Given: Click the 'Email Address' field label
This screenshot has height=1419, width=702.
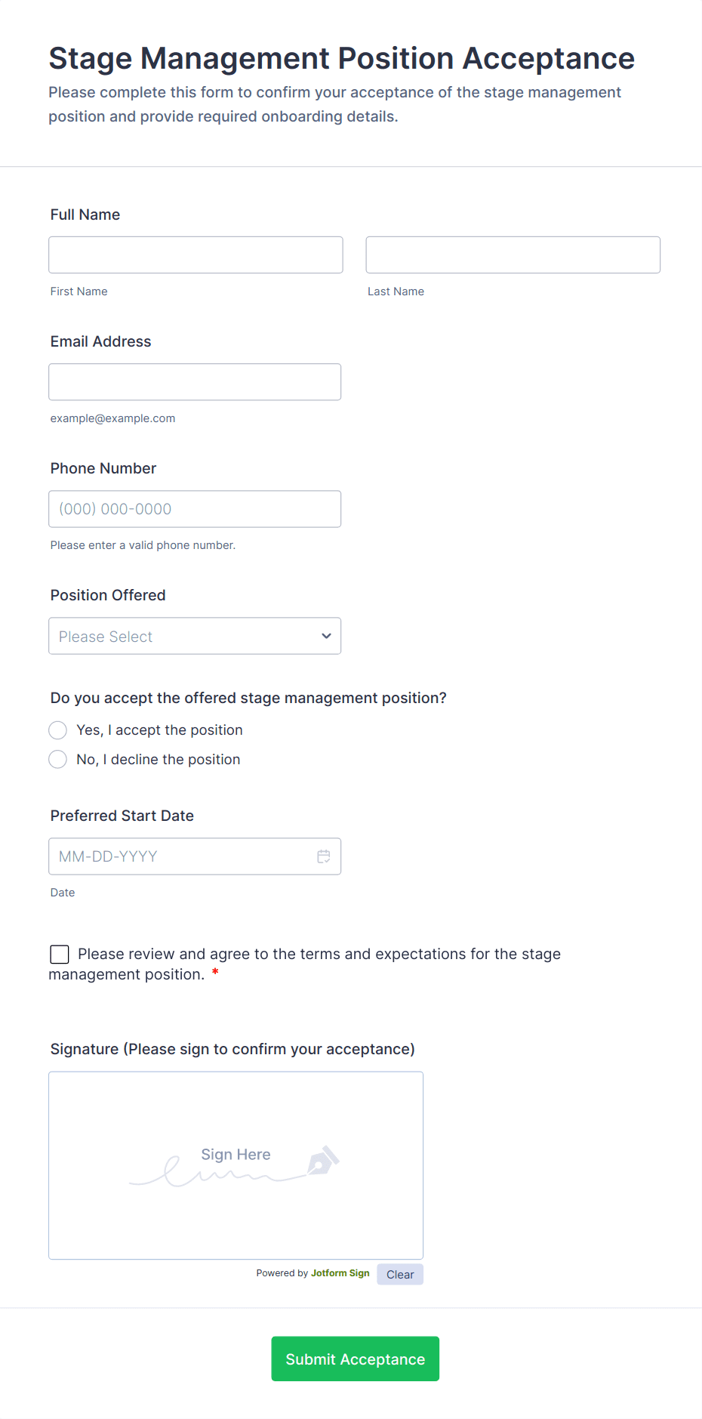Looking at the screenshot, I should tap(100, 341).
